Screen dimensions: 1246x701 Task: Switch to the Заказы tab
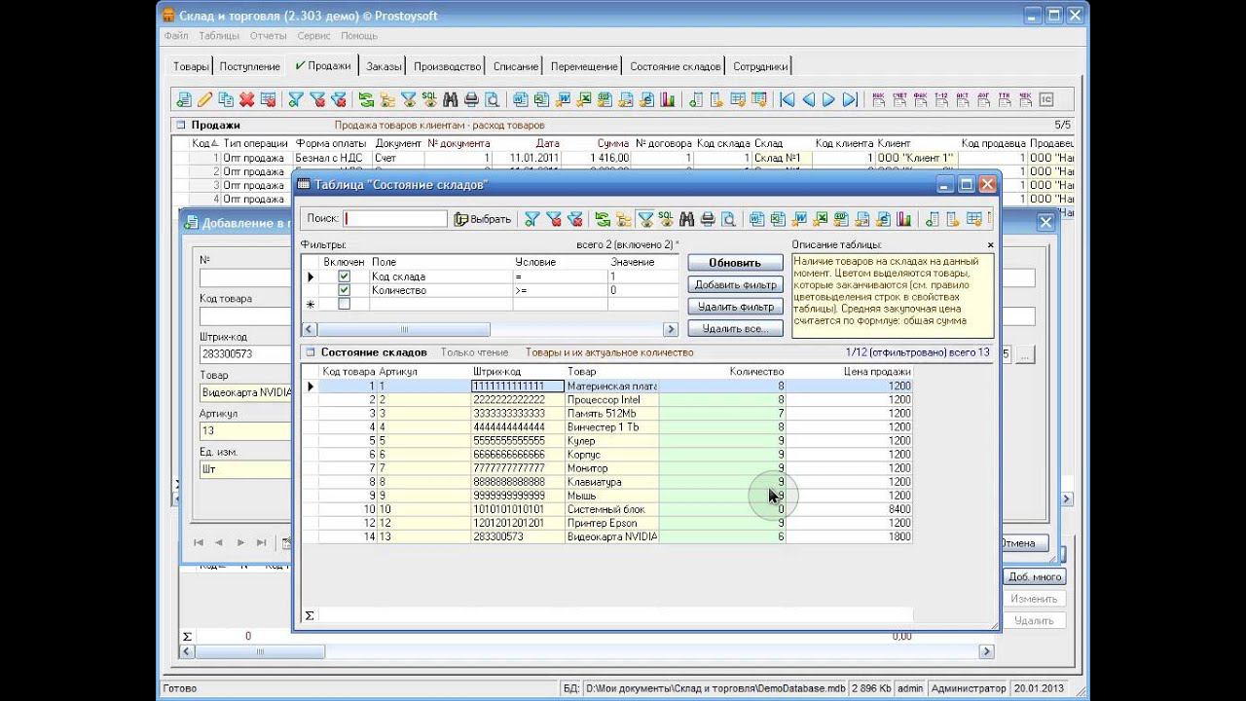tap(383, 66)
